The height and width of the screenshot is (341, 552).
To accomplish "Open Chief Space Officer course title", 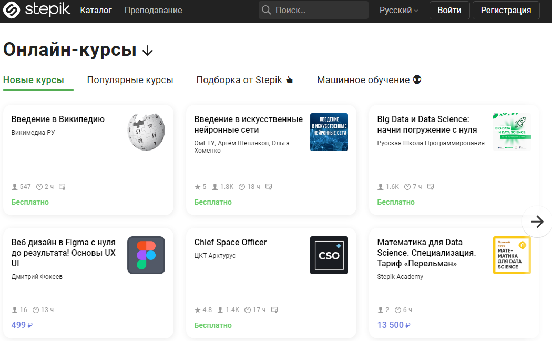I will point(230,243).
